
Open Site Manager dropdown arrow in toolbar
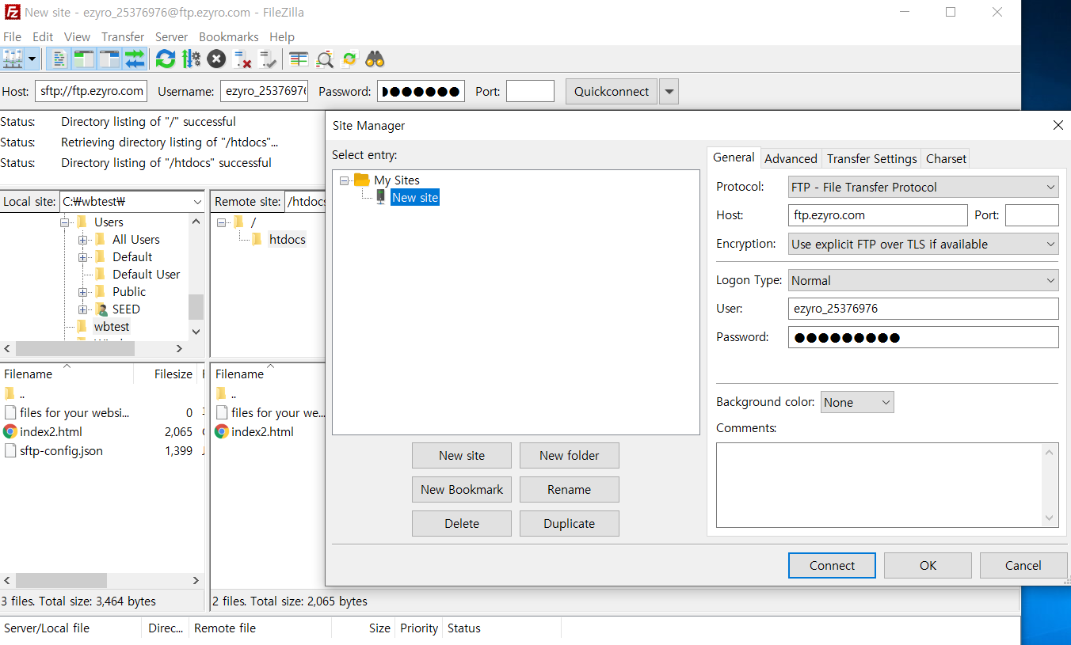click(x=32, y=59)
